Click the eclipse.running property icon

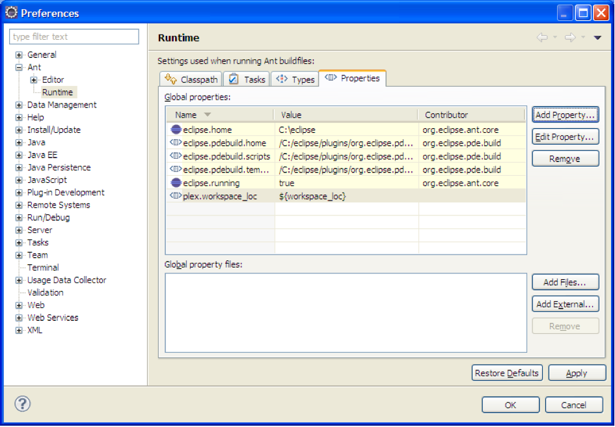[x=176, y=183]
